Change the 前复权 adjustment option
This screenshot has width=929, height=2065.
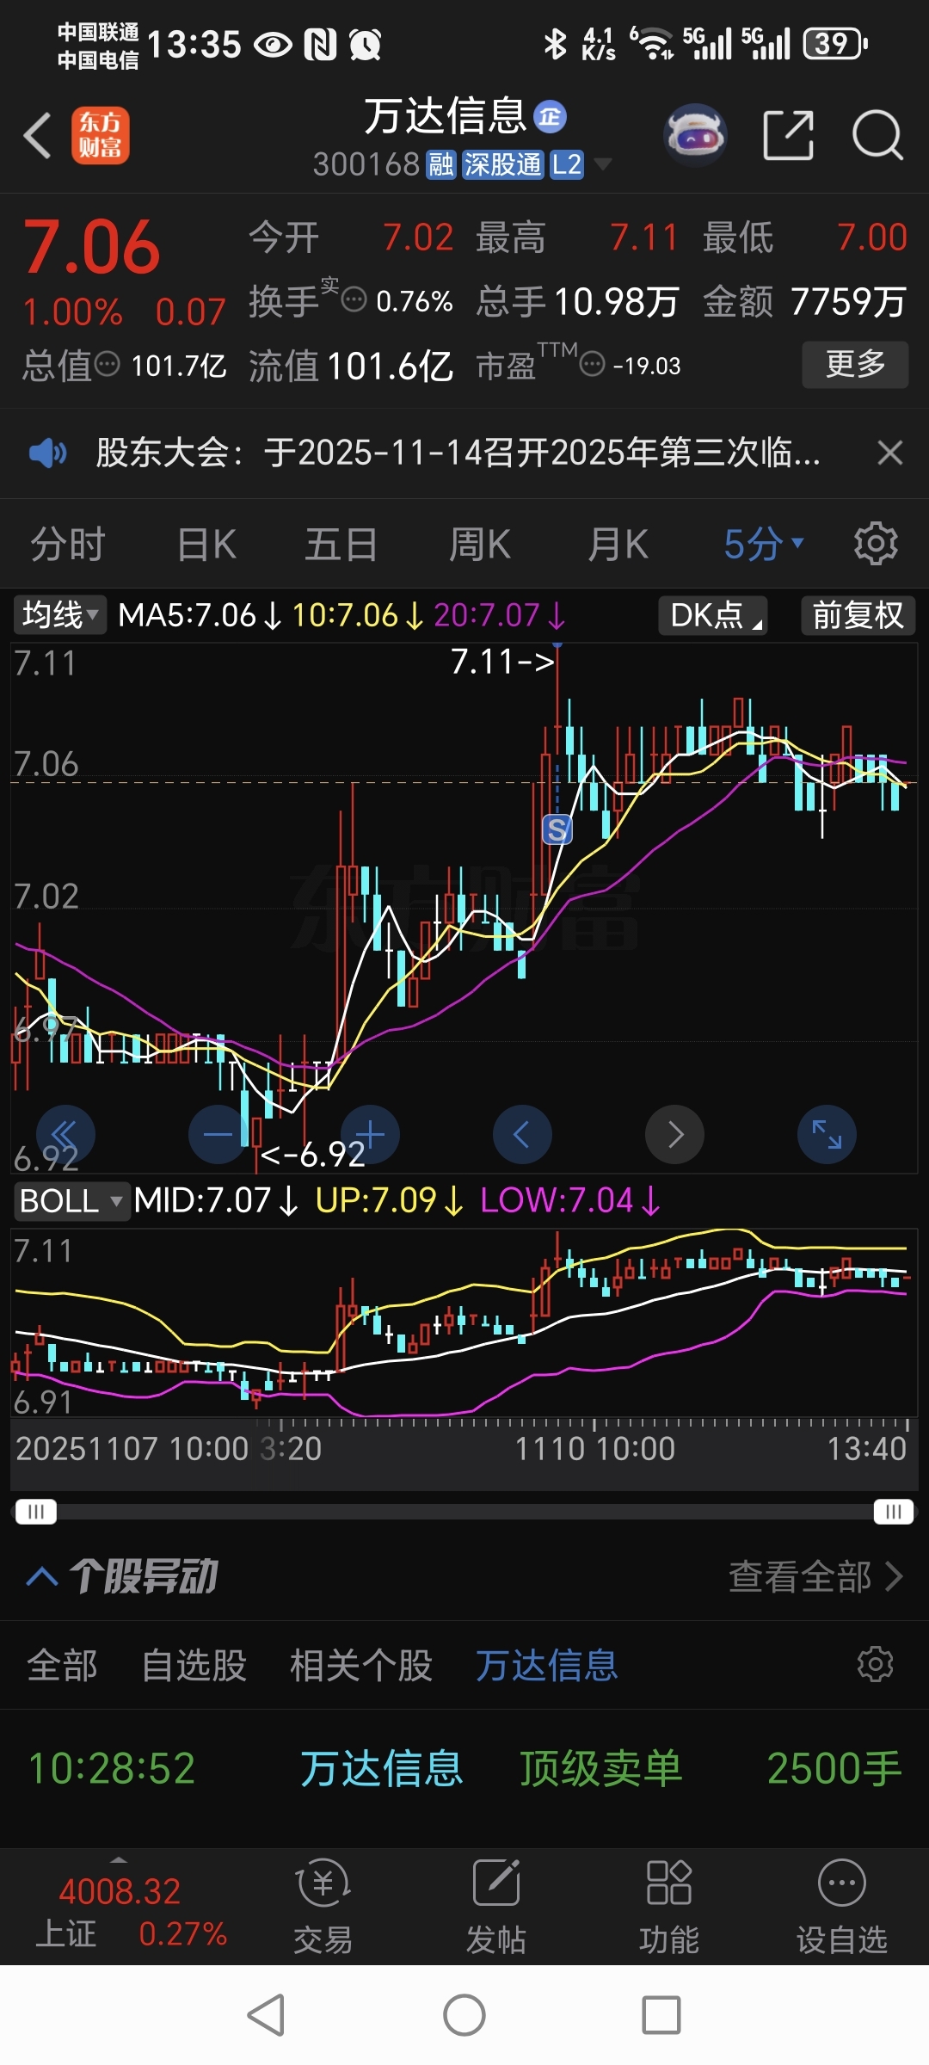pyautogui.click(x=858, y=615)
